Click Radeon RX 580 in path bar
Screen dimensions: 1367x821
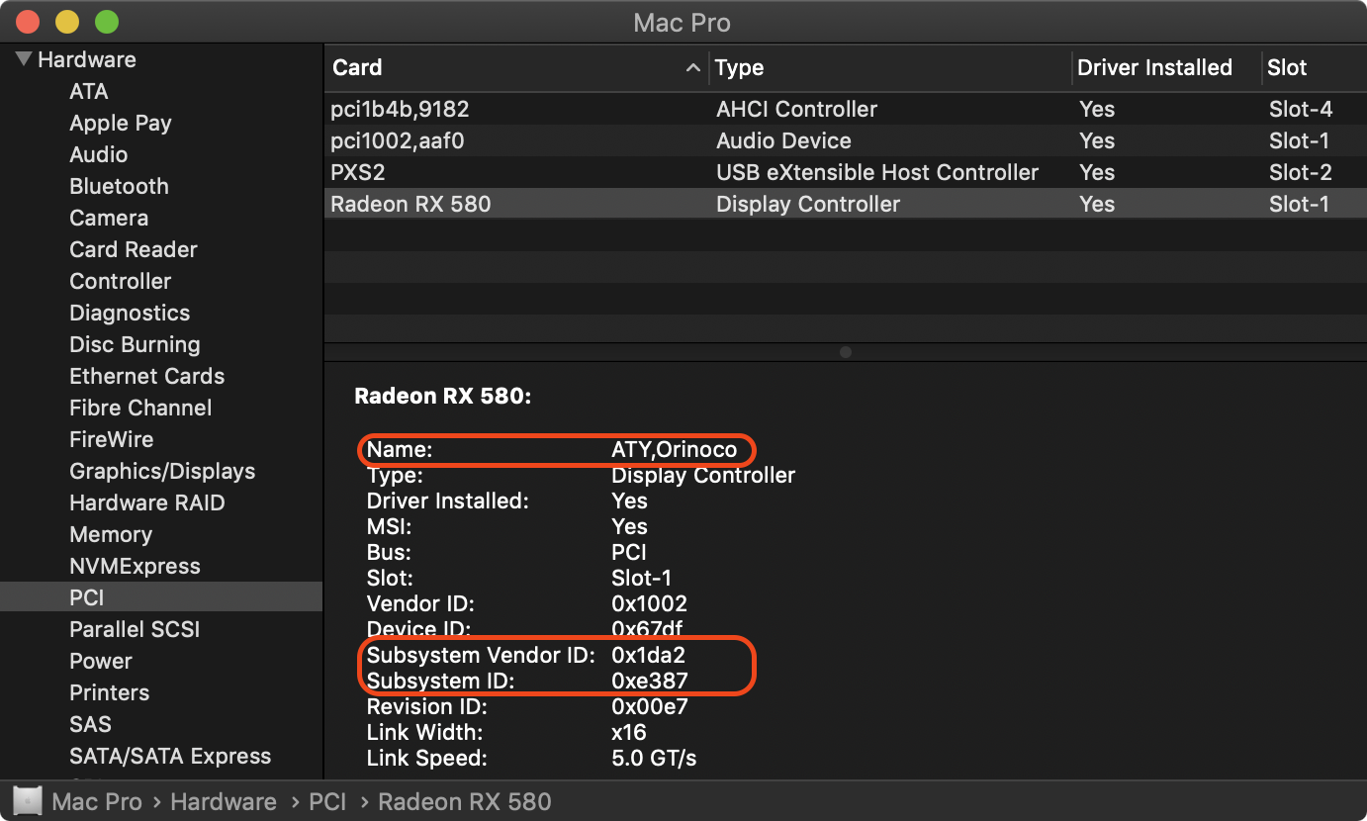[x=465, y=801]
